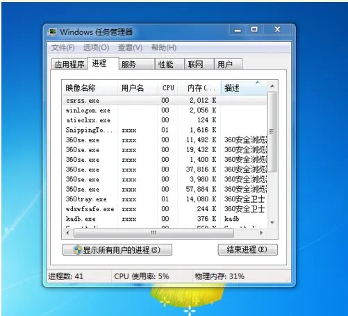The height and width of the screenshot is (316, 348).
Task: Switch to the 联网 tab
Action: pyautogui.click(x=199, y=64)
